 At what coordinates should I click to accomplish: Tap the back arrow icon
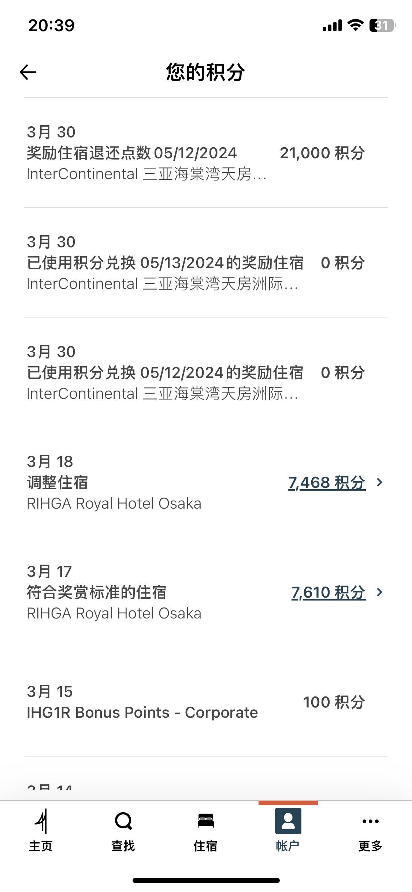(28, 72)
